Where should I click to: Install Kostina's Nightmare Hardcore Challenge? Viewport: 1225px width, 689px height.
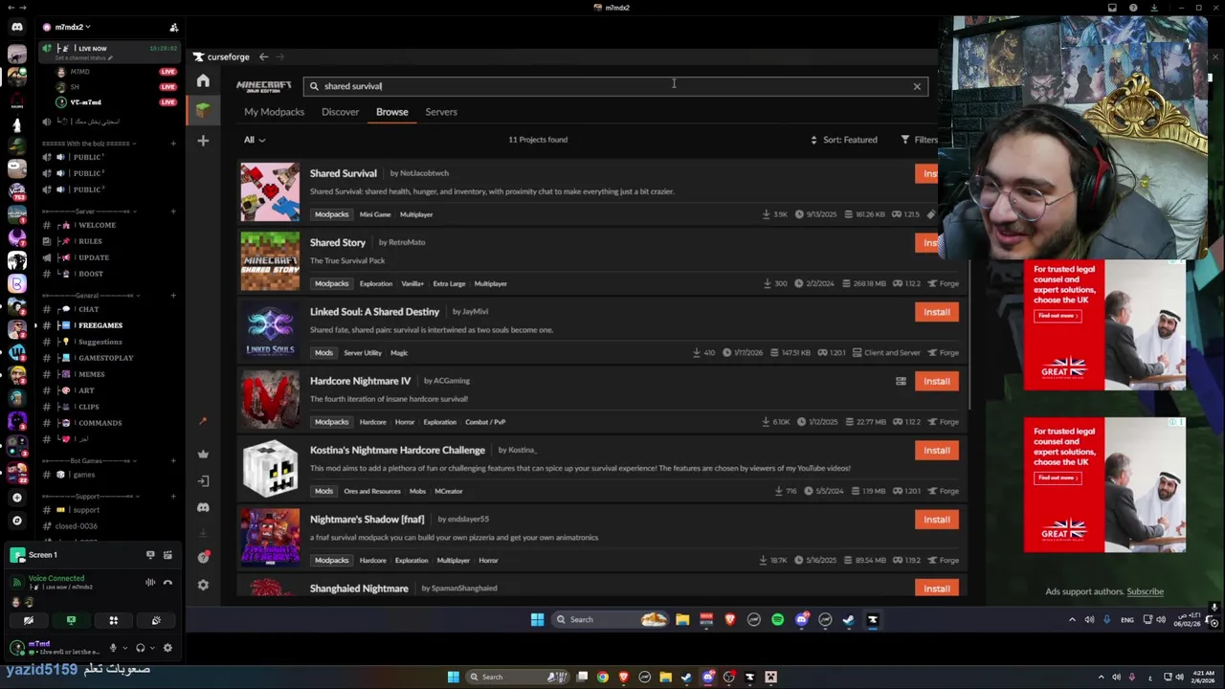click(936, 450)
